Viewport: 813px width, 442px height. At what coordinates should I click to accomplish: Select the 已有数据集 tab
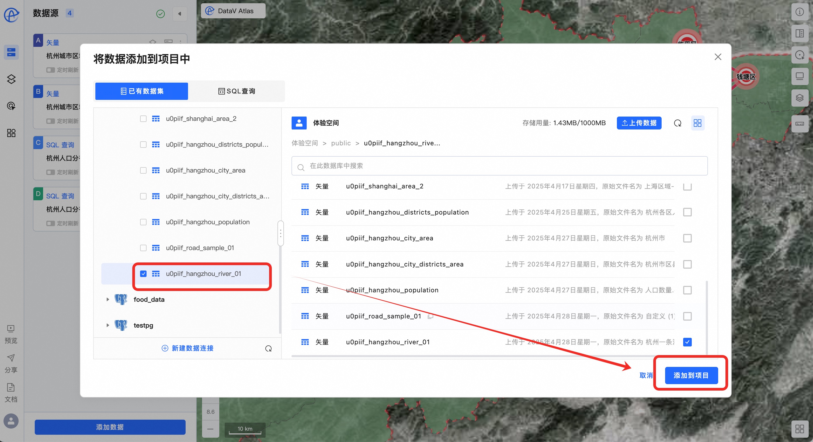tap(142, 91)
